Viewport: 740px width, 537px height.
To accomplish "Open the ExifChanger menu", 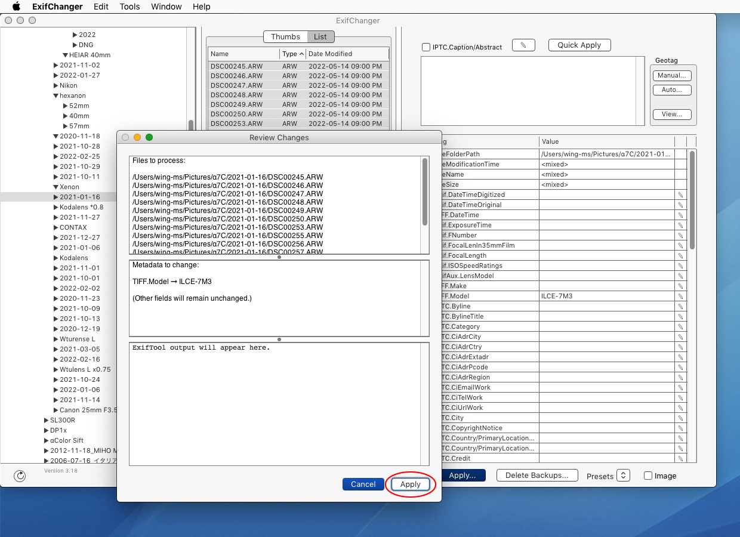I will click(x=58, y=7).
